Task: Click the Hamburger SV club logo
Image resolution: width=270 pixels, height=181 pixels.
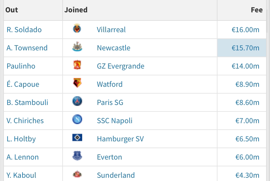Action: 77,137
